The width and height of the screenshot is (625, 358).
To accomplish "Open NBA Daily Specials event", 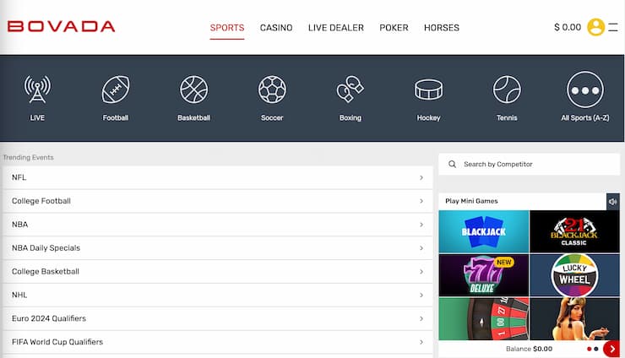I will (218, 248).
